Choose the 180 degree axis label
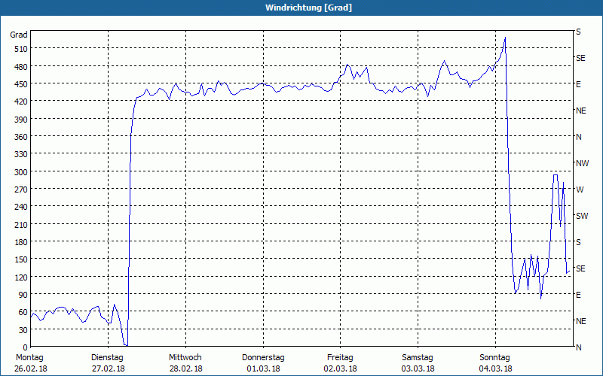Image resolution: width=603 pixels, height=376 pixels. click(21, 242)
